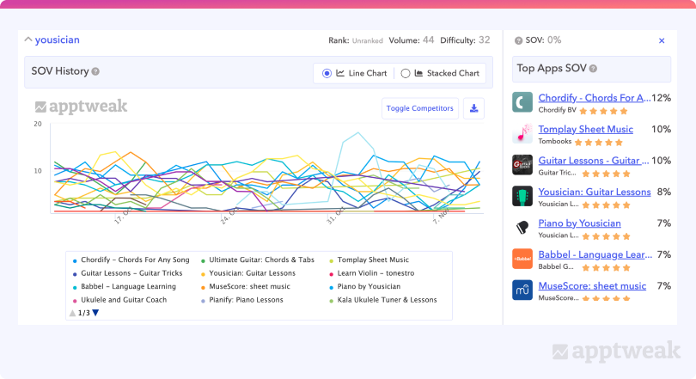Viewport: 696px width, 379px height.
Task: Click the MuseScore app icon
Action: click(x=522, y=290)
